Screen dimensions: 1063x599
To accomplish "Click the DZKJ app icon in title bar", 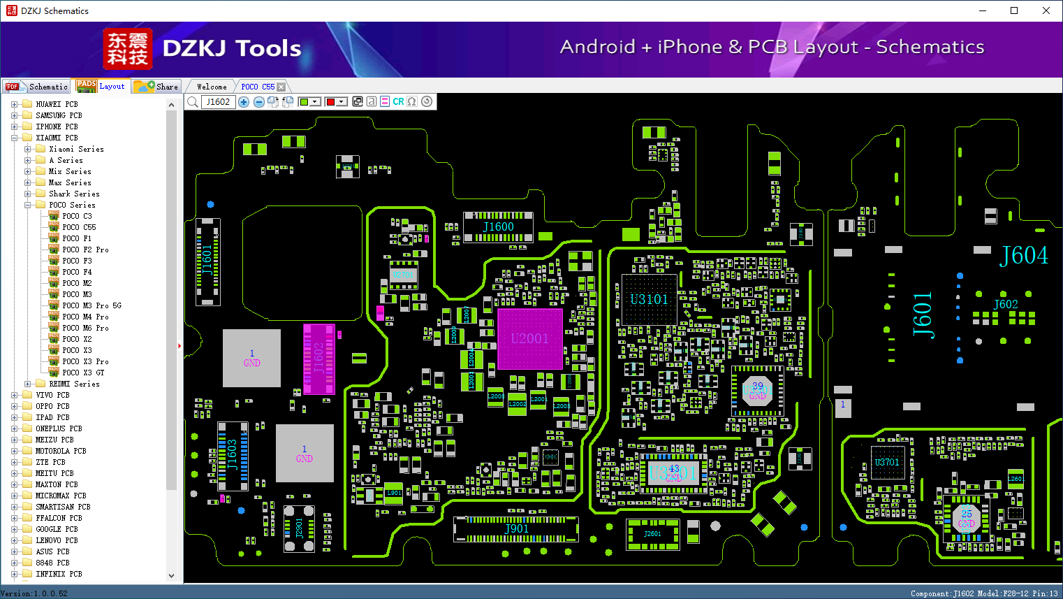I will [11, 10].
